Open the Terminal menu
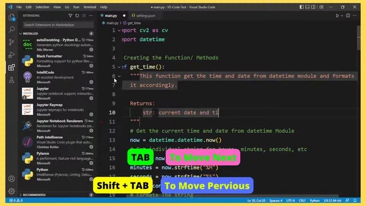The width and height of the screenshot is (366, 206). [x=90, y=7]
